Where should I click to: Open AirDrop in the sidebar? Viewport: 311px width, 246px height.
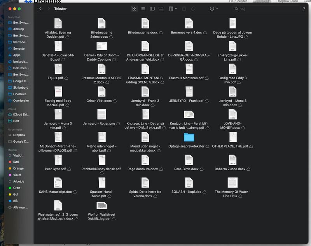(18, 29)
